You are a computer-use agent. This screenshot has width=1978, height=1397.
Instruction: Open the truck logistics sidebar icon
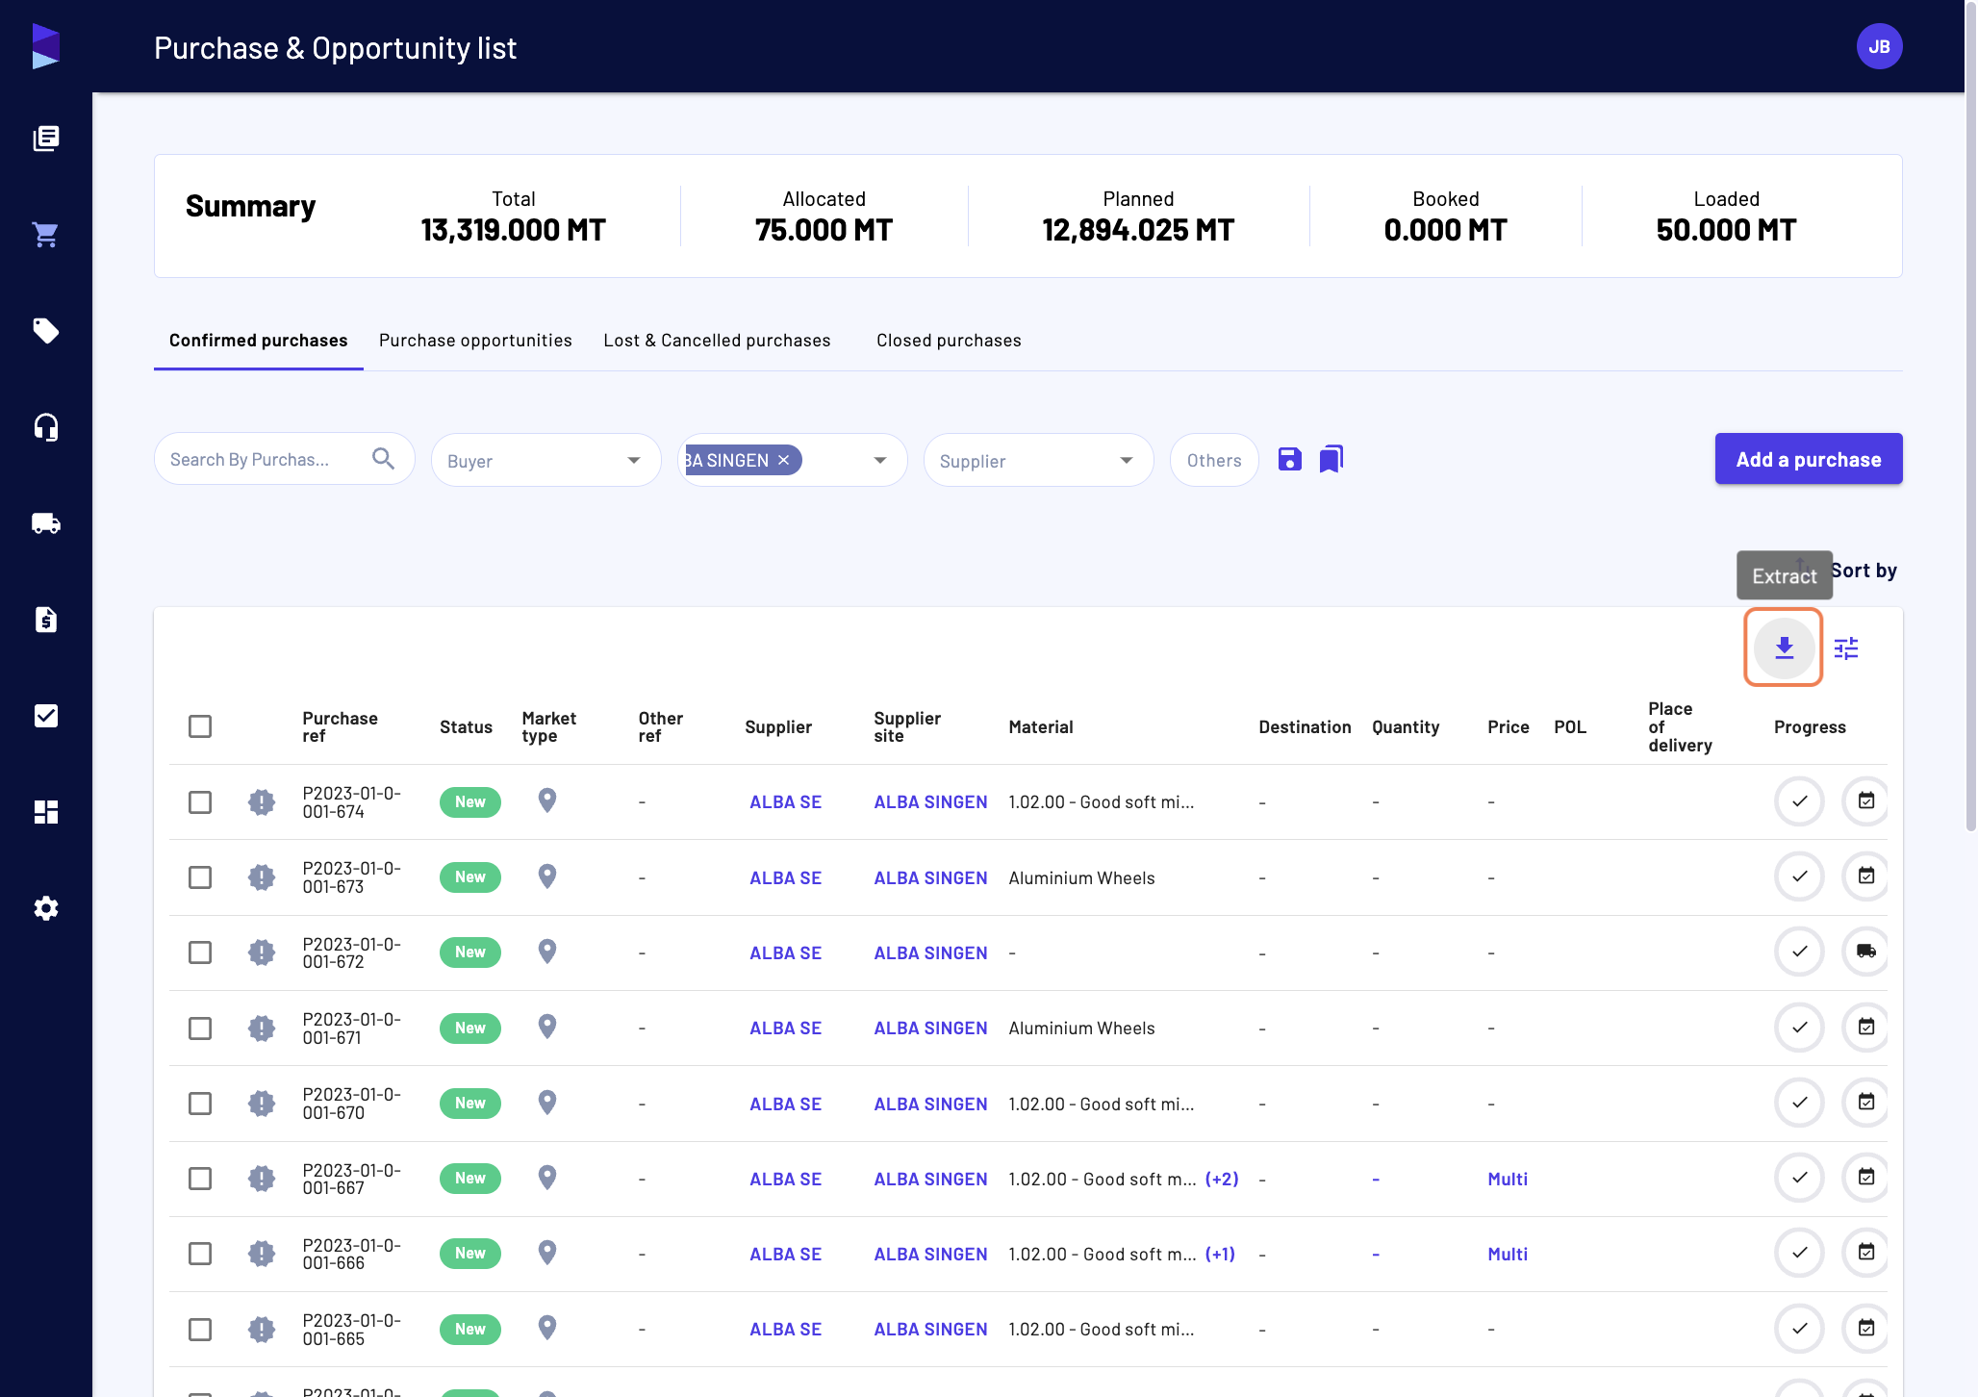coord(45,523)
